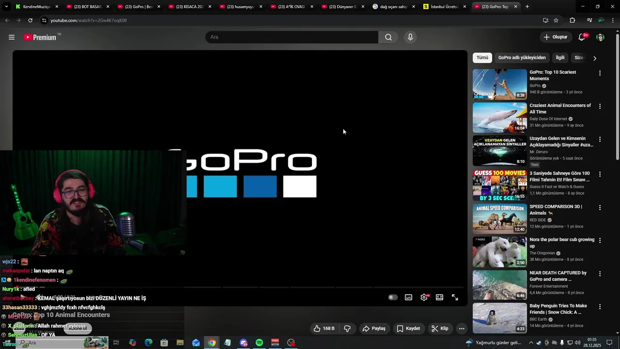The image size is (620, 349).
Task: Enter fullscreen mode in player
Action: click(455, 298)
